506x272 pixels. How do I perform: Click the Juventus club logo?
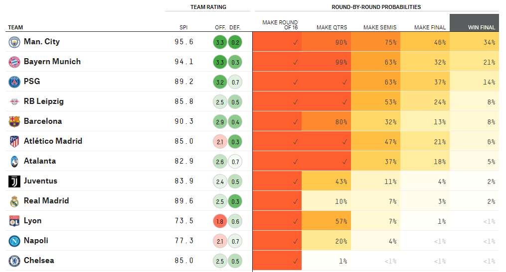point(14,181)
